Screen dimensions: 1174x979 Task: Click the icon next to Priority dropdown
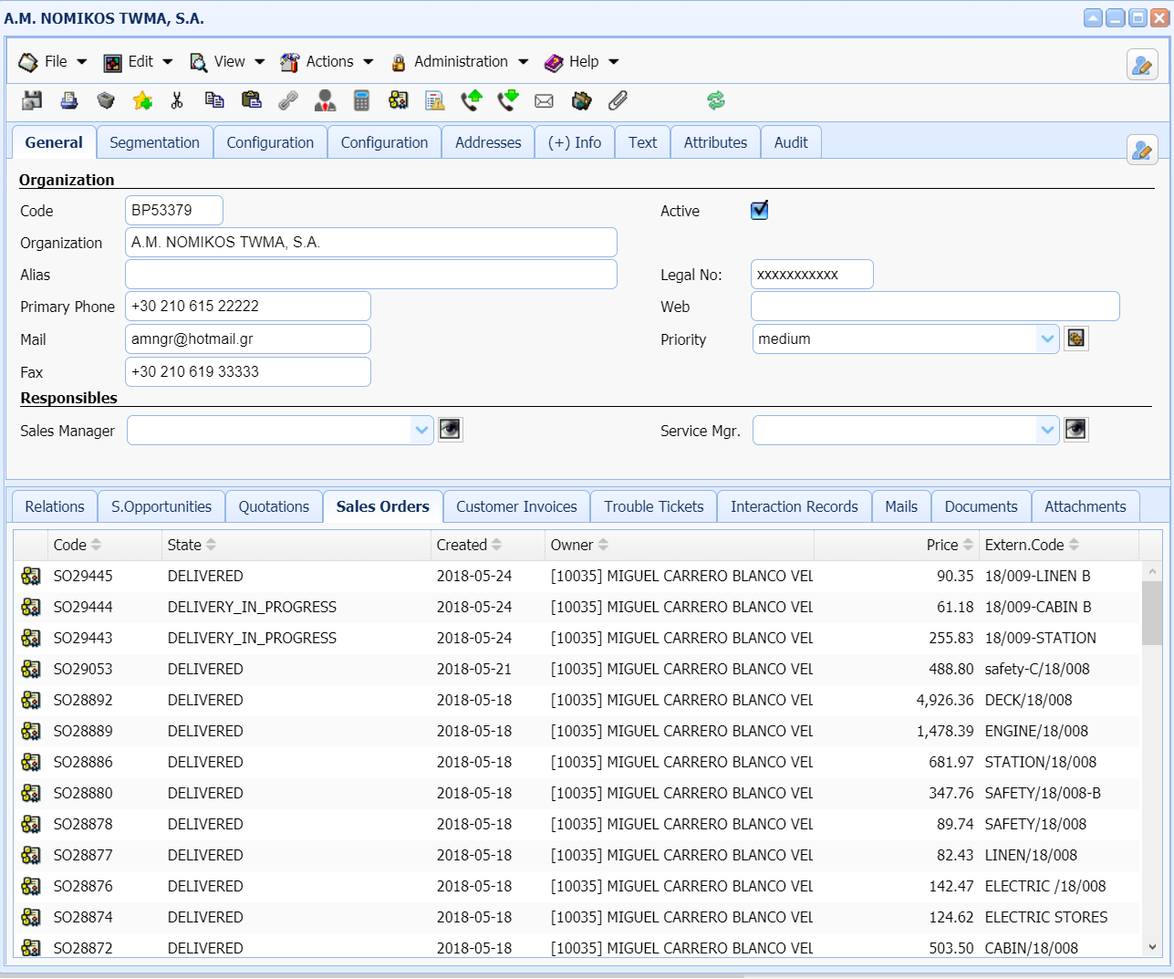1076,338
